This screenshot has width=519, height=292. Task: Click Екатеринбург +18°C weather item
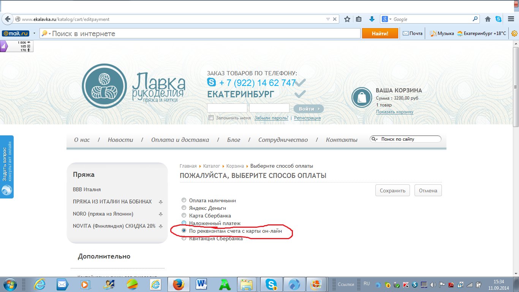point(482,33)
